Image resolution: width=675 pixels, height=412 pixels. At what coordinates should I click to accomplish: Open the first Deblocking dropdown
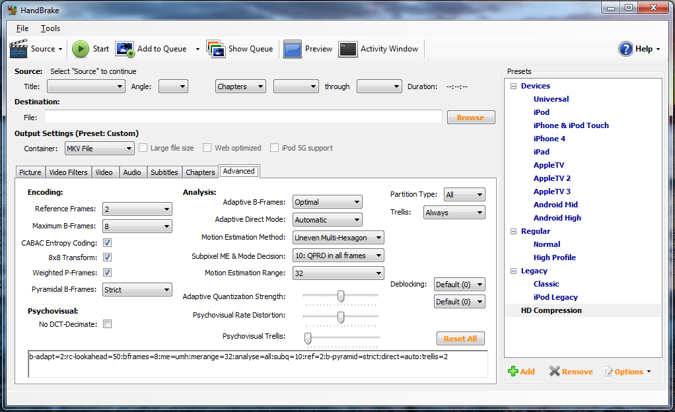pyautogui.click(x=459, y=284)
